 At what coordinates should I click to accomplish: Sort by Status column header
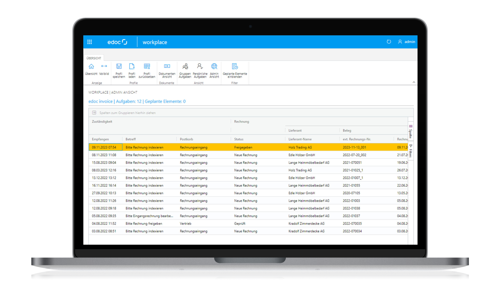click(258, 139)
